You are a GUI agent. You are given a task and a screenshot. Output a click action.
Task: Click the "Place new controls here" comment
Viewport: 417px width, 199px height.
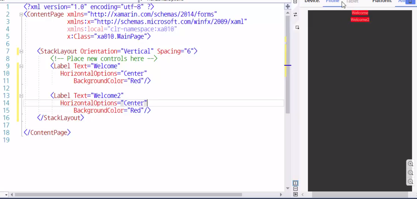[x=104, y=59]
